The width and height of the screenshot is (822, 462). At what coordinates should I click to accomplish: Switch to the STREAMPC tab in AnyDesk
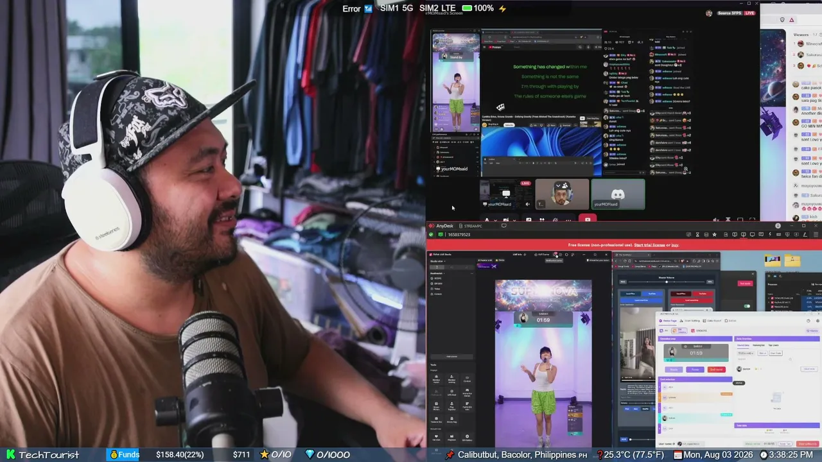click(469, 226)
